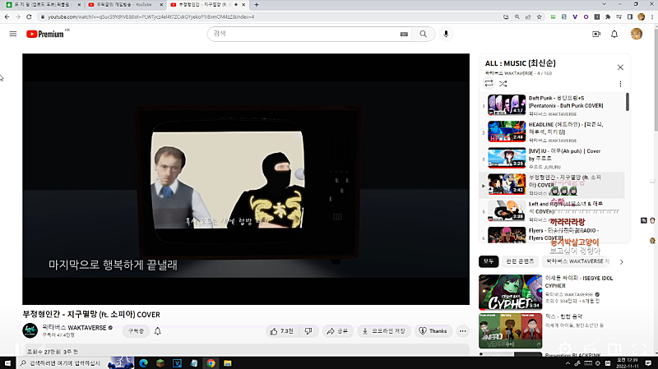658x369 pixels.
Task: Open the YouTube hamburger guide menu
Action: coord(13,34)
